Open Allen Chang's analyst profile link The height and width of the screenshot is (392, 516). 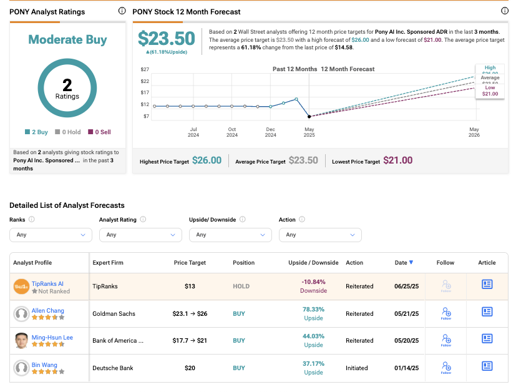click(47, 311)
